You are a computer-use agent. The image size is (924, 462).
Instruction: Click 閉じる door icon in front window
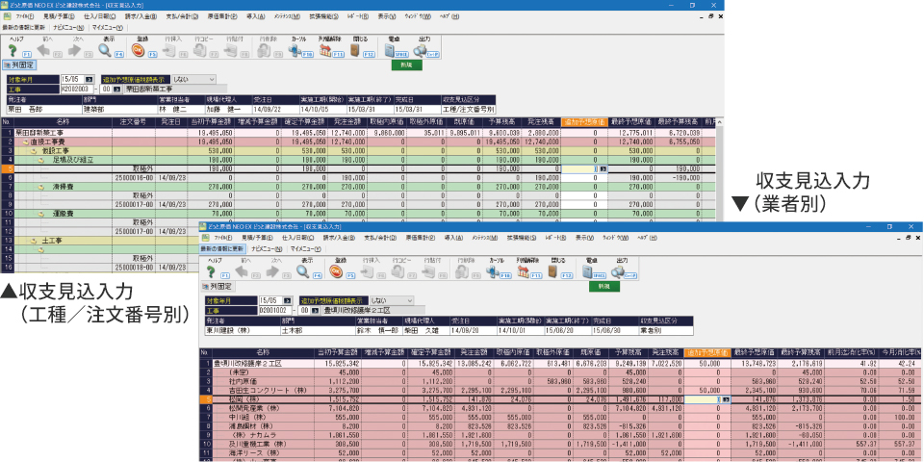point(553,271)
